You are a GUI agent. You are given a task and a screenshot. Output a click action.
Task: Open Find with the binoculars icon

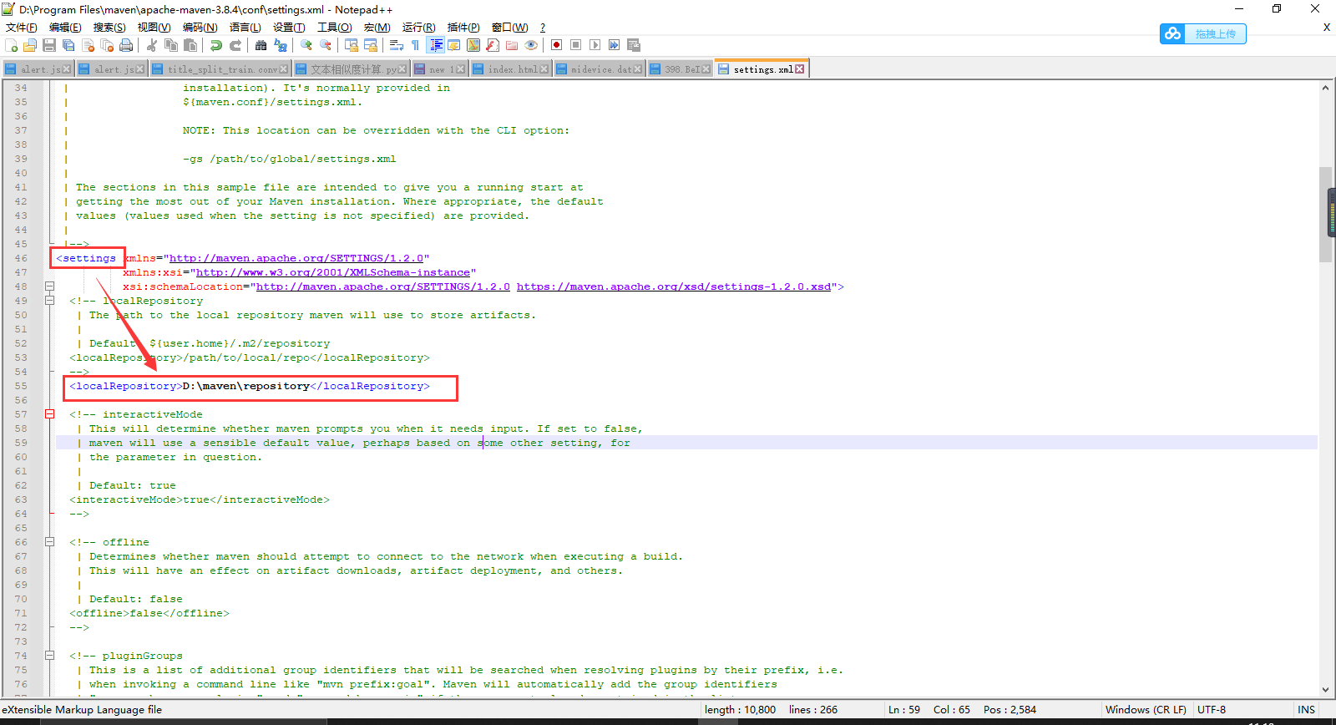coord(261,45)
